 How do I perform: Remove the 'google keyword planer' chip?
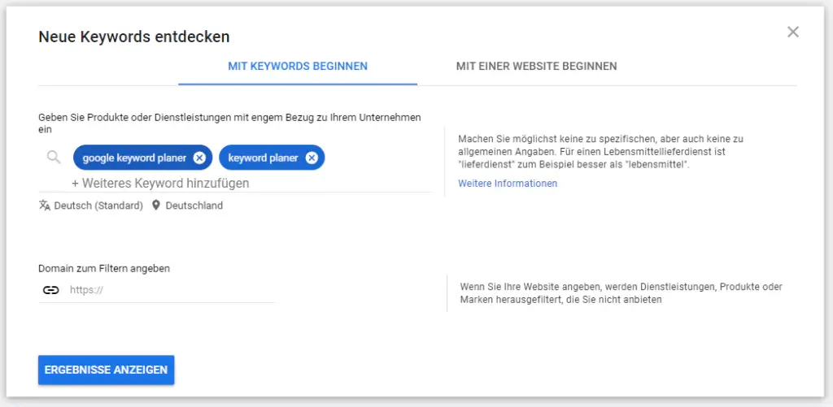point(199,158)
